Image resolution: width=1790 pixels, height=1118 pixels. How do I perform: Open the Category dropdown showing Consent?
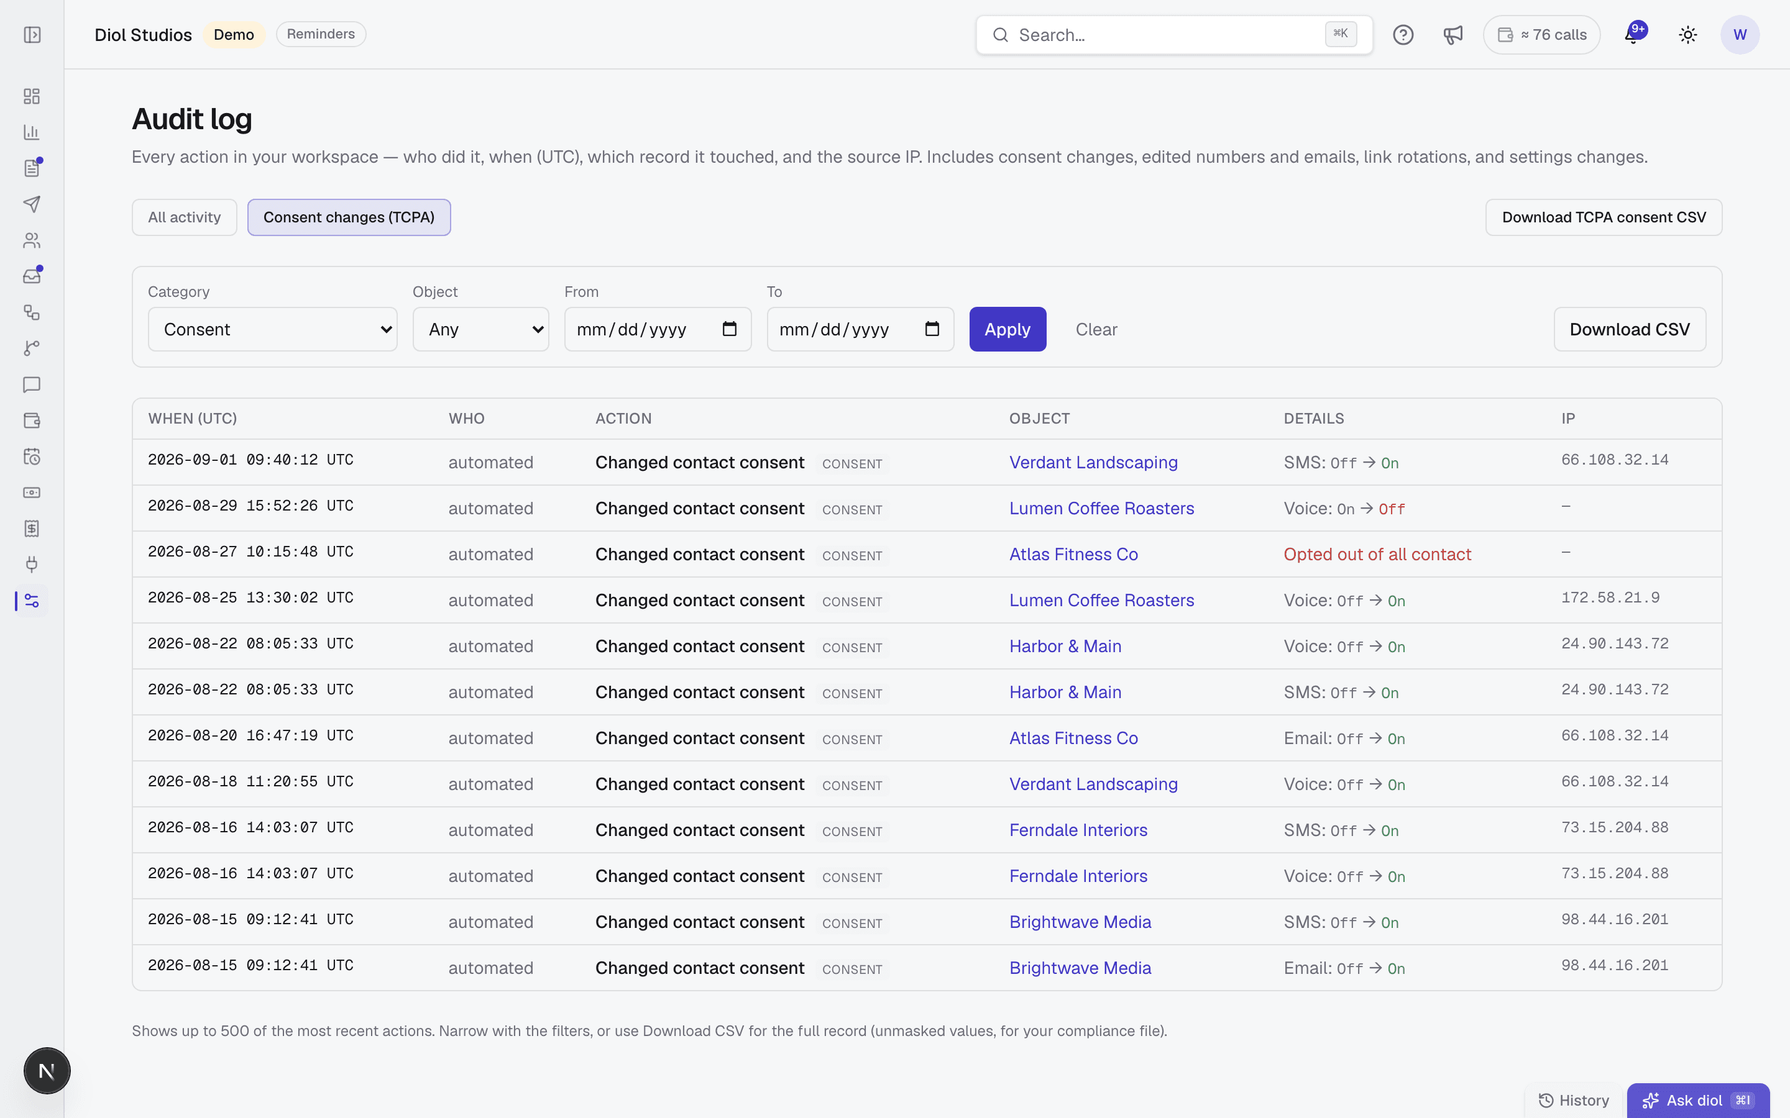pos(272,329)
